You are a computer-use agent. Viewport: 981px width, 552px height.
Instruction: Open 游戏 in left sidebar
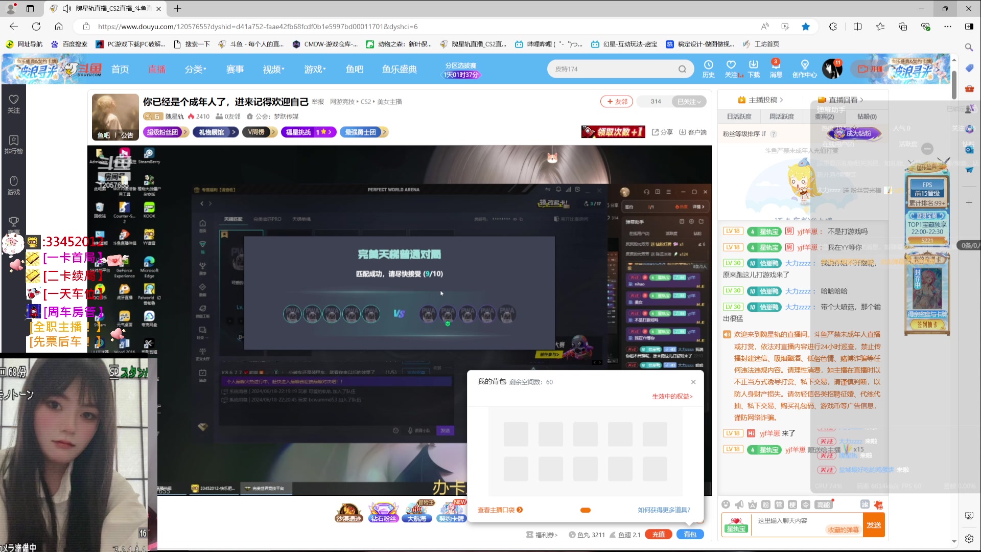(x=14, y=186)
